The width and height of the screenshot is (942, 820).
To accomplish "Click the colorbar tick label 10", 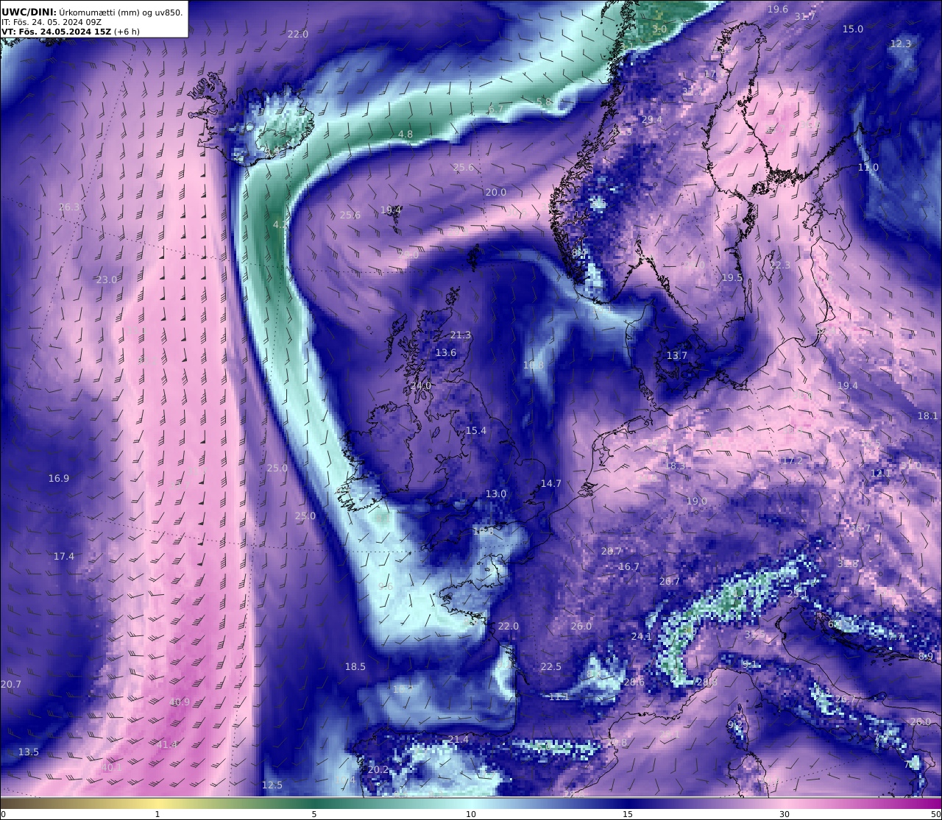I will point(471,814).
